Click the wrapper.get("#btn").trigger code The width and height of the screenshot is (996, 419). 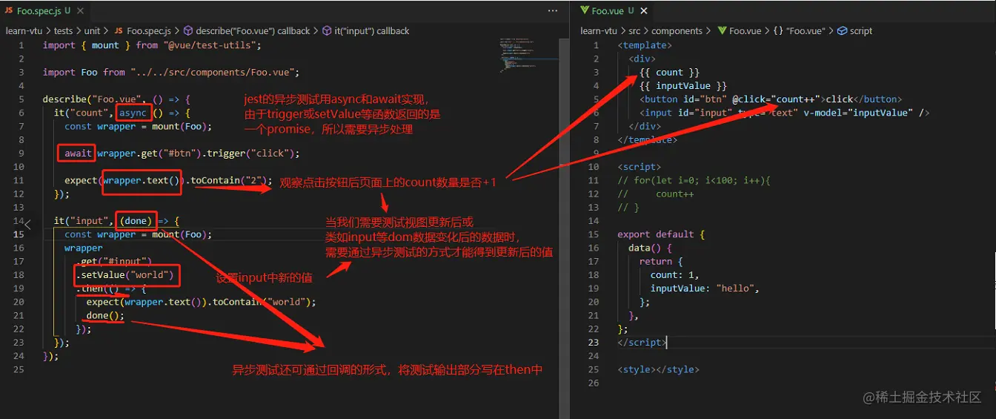(x=199, y=154)
